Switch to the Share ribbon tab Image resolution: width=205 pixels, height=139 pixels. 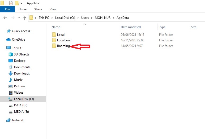[38, 9]
